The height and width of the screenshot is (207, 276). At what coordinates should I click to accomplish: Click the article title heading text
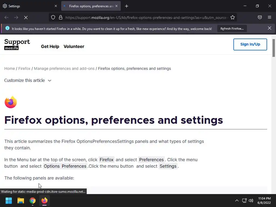coord(113,120)
